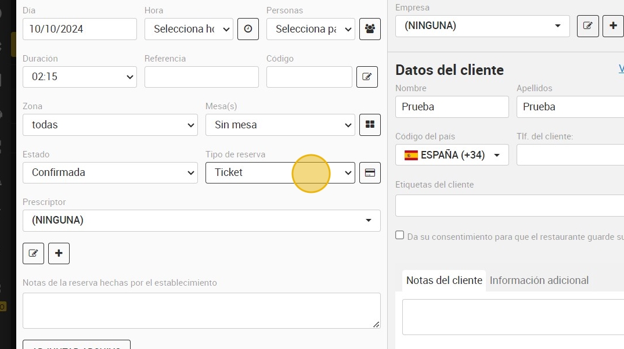Switch to the Información adicional tab
Image resolution: width=624 pixels, height=349 pixels.
[539, 280]
